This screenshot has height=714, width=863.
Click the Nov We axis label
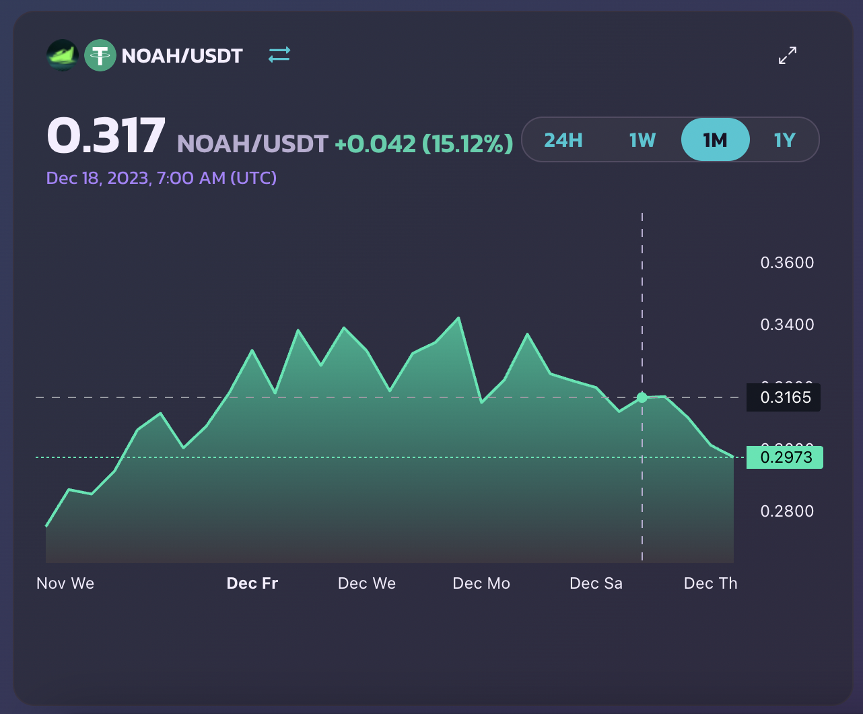click(65, 583)
